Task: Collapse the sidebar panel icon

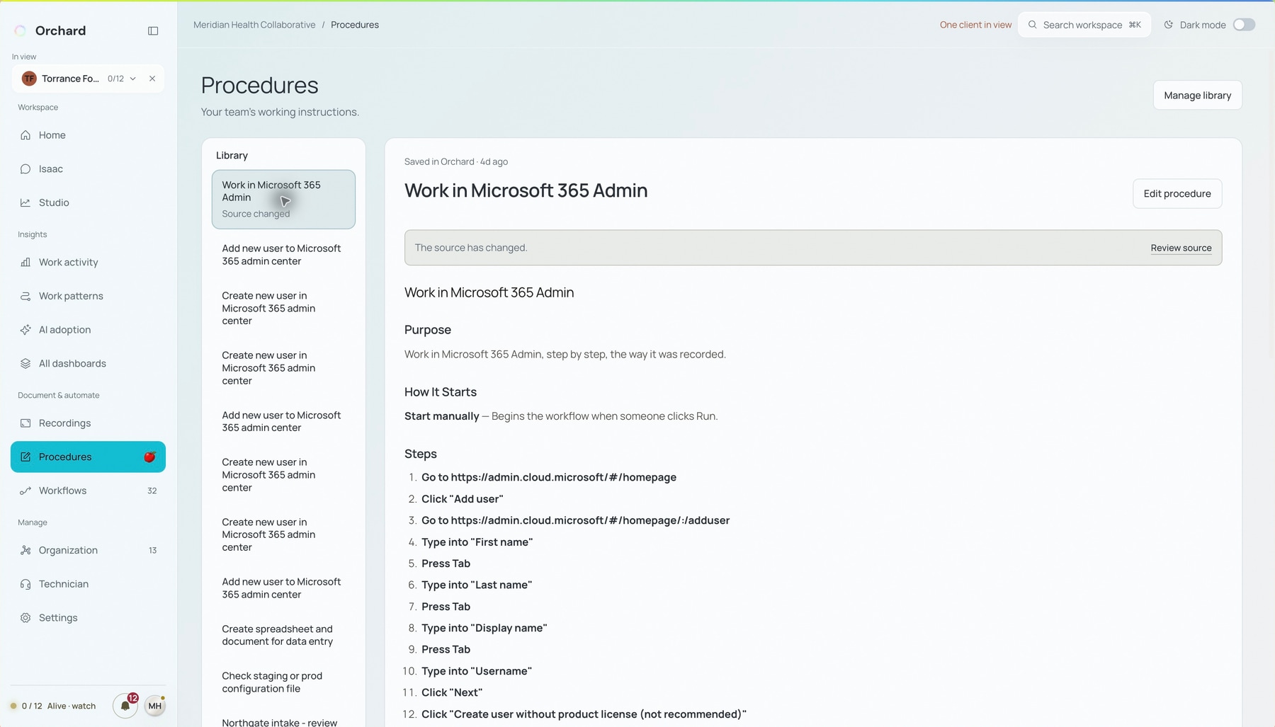Action: coord(153,30)
